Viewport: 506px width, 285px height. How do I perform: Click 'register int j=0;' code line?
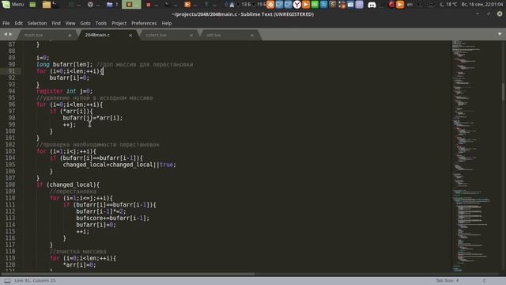click(x=65, y=91)
